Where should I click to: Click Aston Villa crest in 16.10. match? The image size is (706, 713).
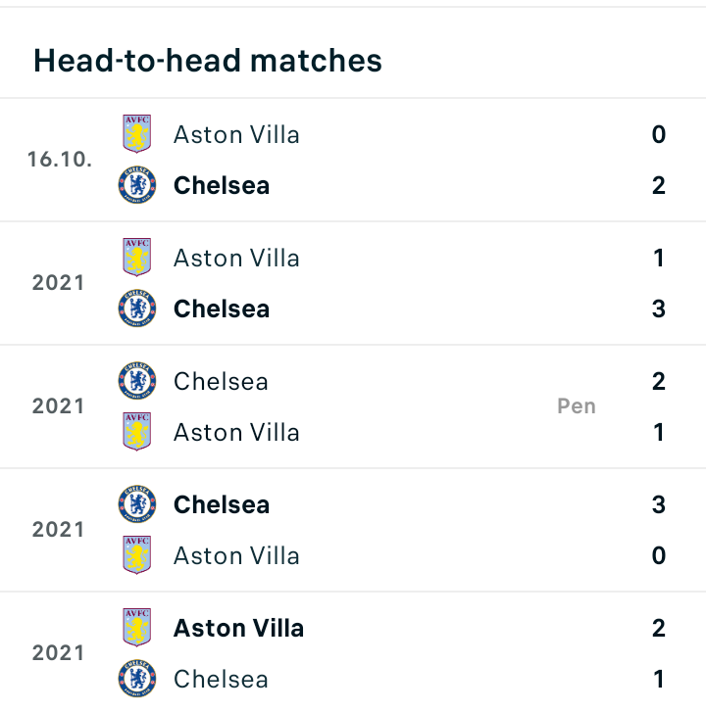[x=136, y=133]
